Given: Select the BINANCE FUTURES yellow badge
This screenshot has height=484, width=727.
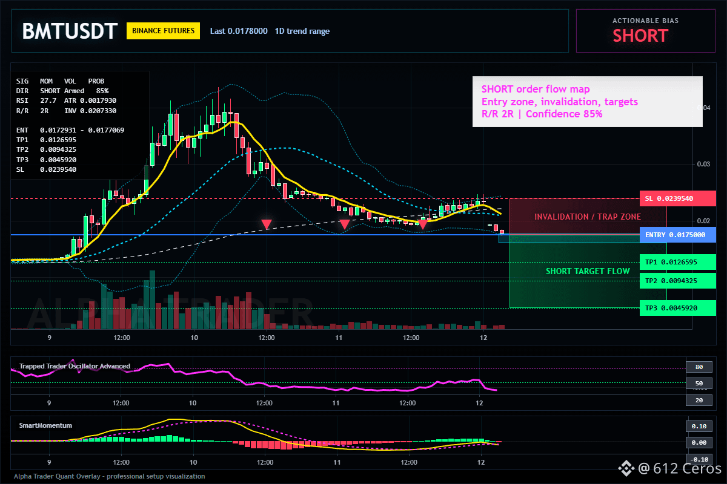Looking at the screenshot, I should point(163,30).
